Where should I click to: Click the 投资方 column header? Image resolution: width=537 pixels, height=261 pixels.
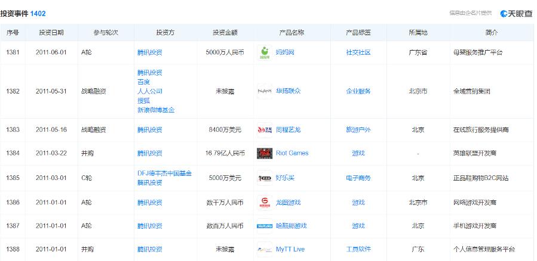pyautogui.click(x=165, y=33)
